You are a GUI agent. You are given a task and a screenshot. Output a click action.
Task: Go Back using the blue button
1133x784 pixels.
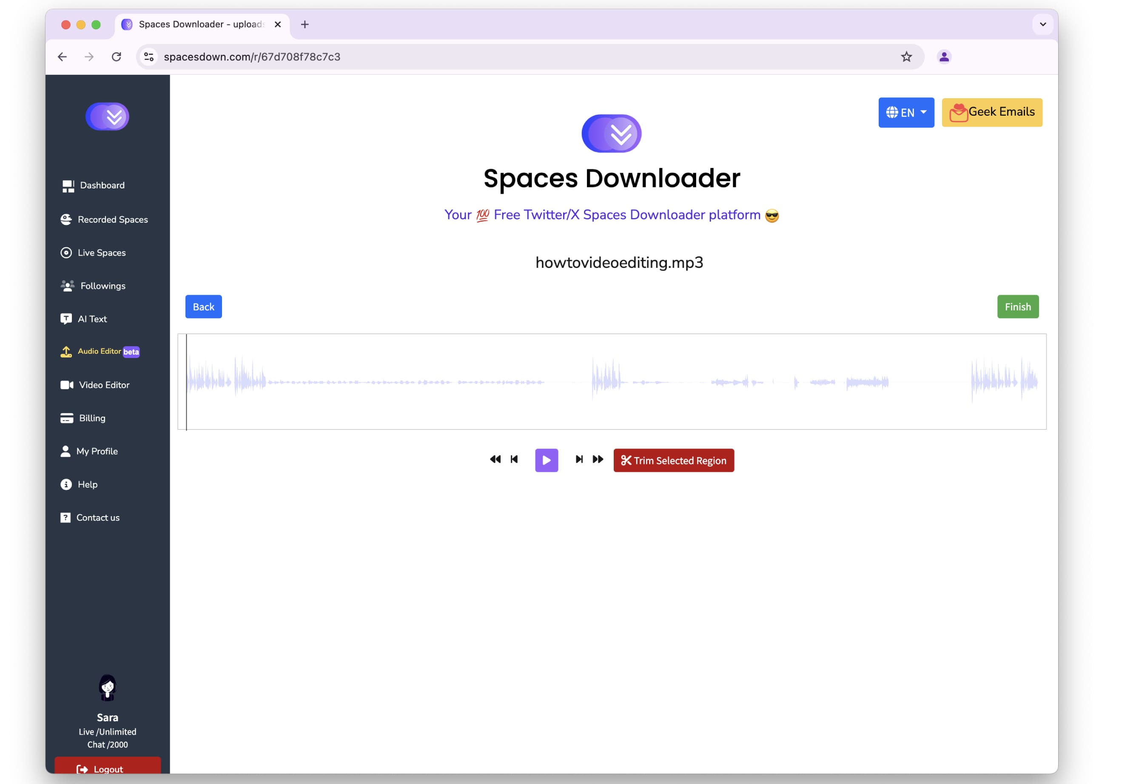tap(203, 307)
